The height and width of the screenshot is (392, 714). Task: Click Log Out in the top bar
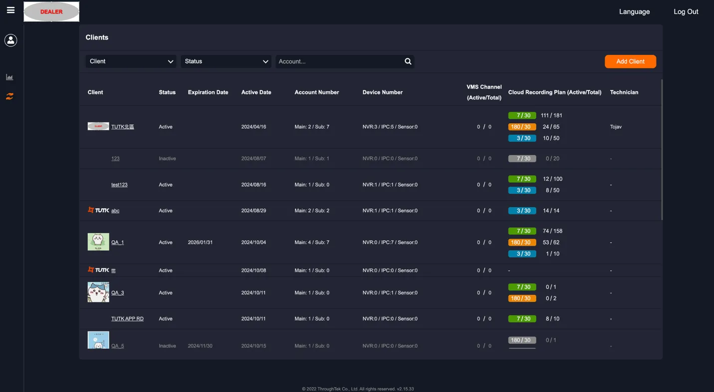click(686, 11)
